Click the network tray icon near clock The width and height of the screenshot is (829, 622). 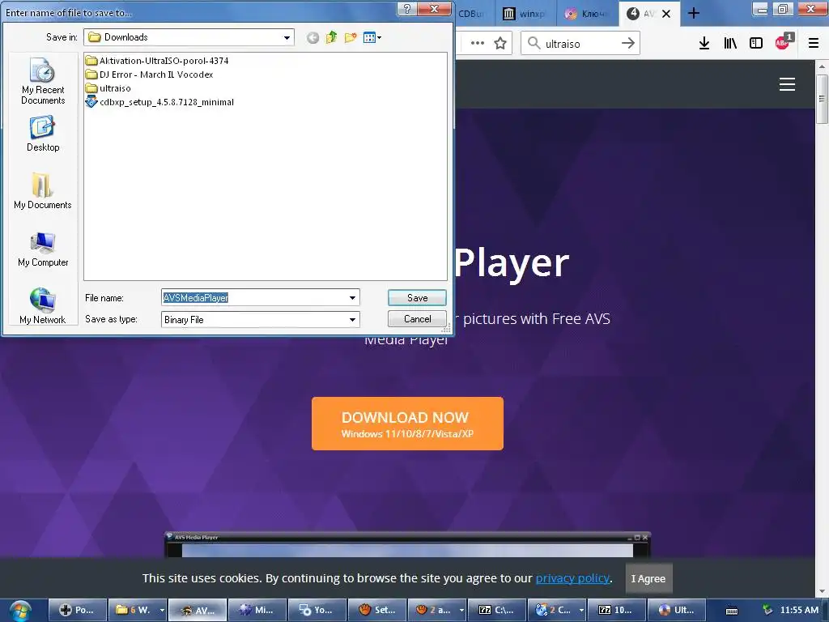coord(767,611)
